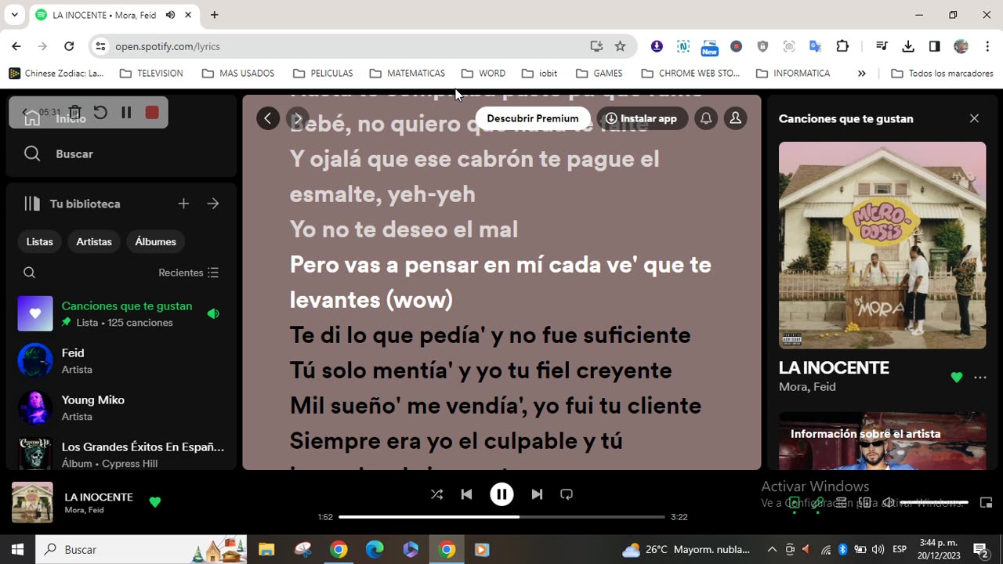Image resolution: width=1003 pixels, height=564 pixels.
Task: Open the user profile menu
Action: [x=735, y=118]
